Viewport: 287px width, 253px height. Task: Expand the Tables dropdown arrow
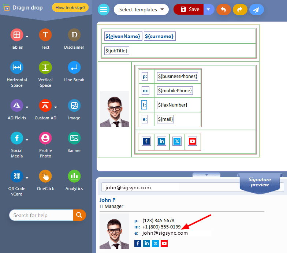point(27,37)
